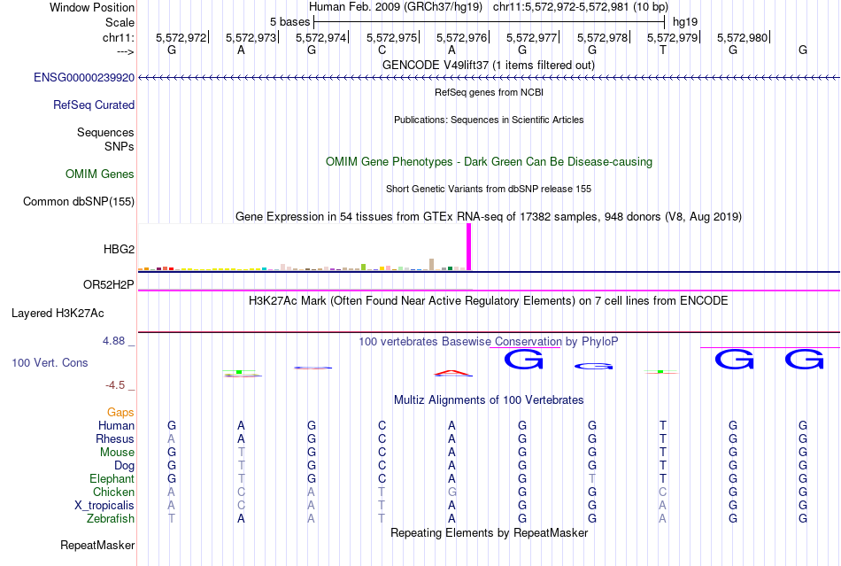Open the Layered H3K27Ac track label
The width and height of the screenshot is (841, 566).
tap(58, 314)
